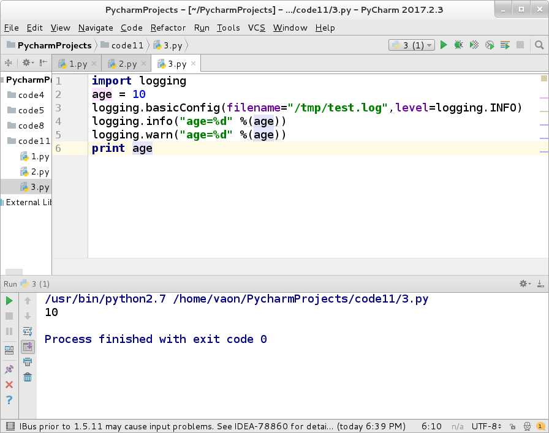Toggle tool window buttons in status bar corner
The height and width of the screenshot is (433, 549).
click(x=10, y=426)
